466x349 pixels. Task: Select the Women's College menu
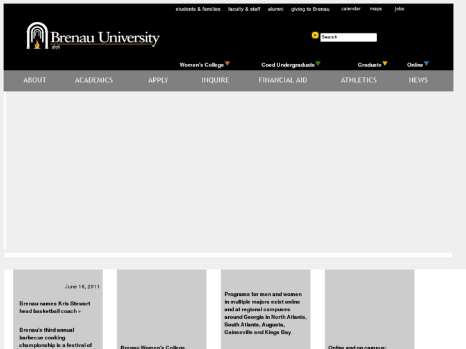(201, 65)
